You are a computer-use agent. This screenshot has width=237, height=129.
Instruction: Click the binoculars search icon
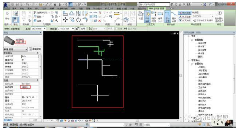tap(172, 4)
